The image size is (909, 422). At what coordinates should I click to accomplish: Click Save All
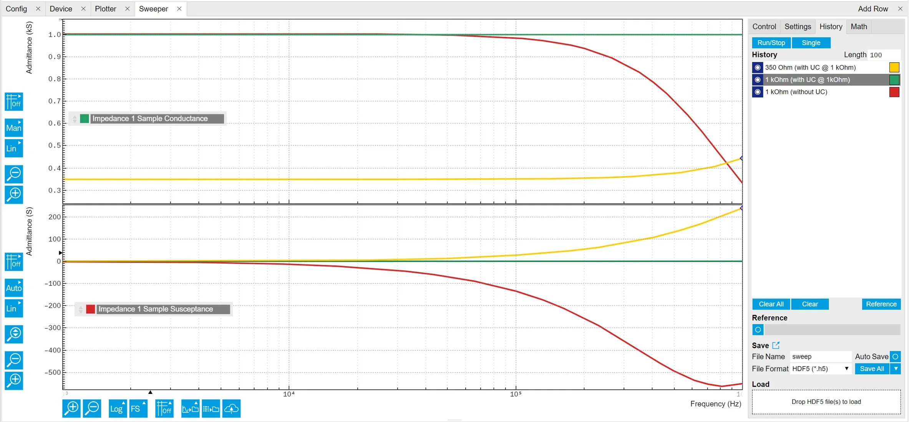(x=872, y=369)
